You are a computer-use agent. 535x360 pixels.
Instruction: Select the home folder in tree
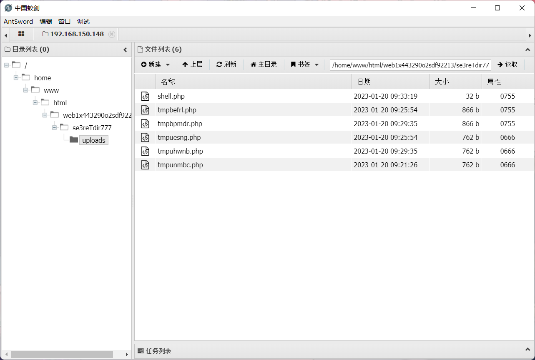pos(43,78)
